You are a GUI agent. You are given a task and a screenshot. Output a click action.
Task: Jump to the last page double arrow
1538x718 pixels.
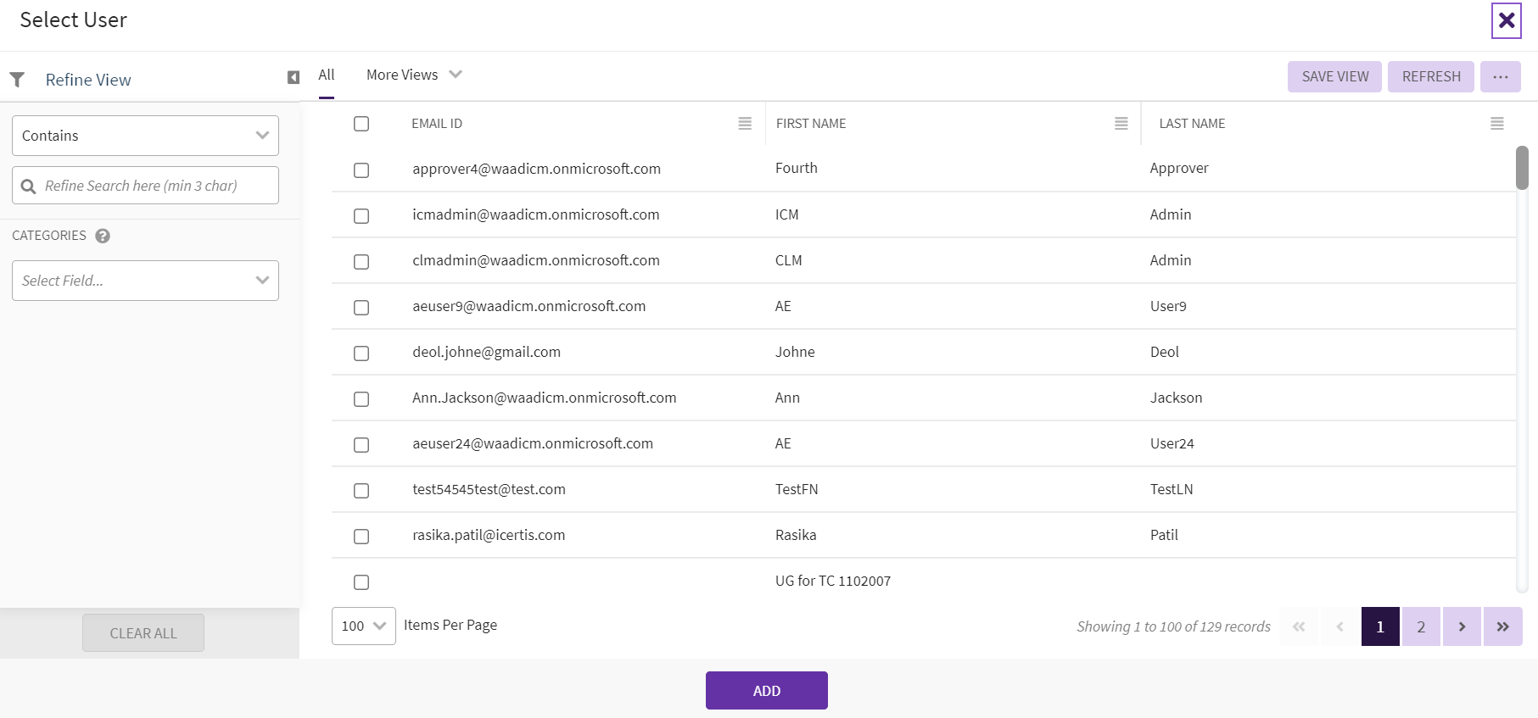click(x=1502, y=626)
